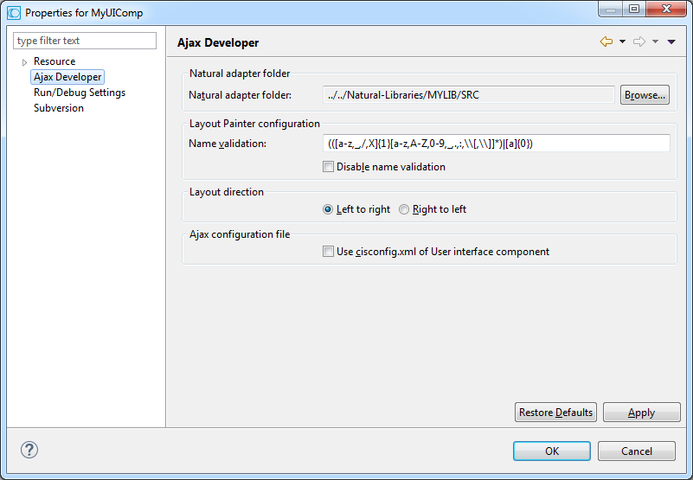Click the help question mark icon
This screenshot has width=693, height=480.
tap(29, 450)
